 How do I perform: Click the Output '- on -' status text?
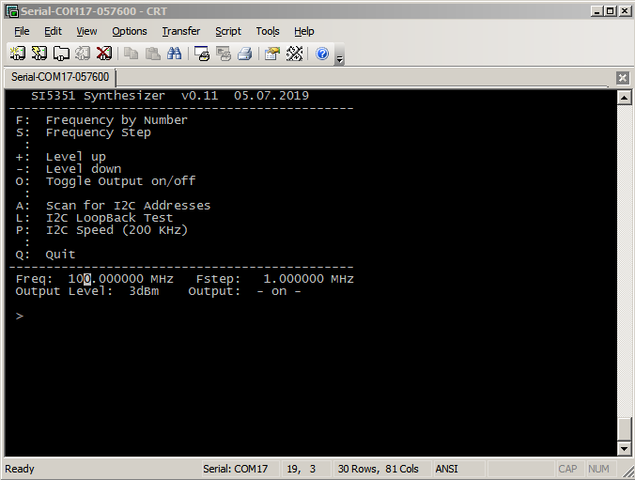point(279,291)
